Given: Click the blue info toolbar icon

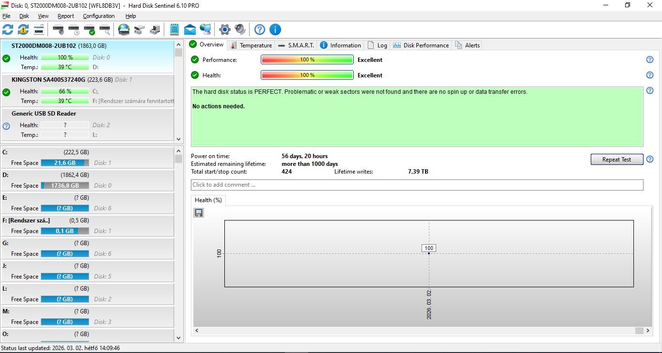Looking at the screenshot, I should pos(275,29).
